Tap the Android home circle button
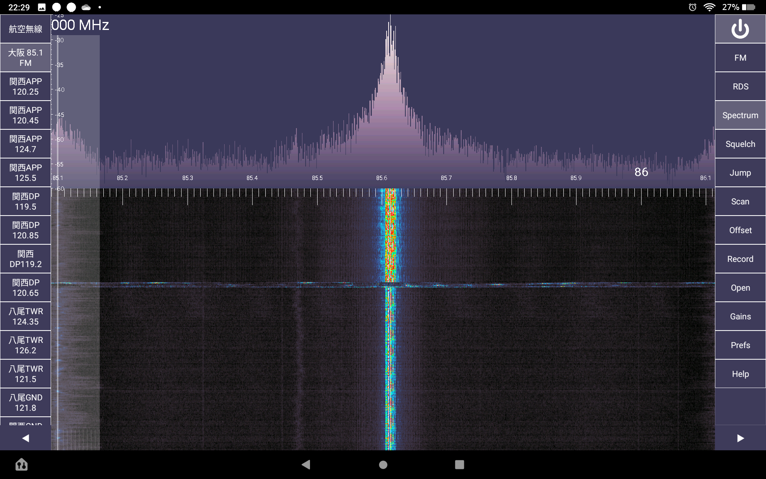Viewport: 766px width, 479px height. (383, 465)
